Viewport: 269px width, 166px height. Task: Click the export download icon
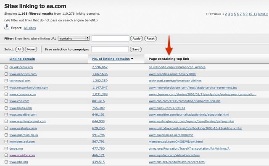(x=7, y=27)
